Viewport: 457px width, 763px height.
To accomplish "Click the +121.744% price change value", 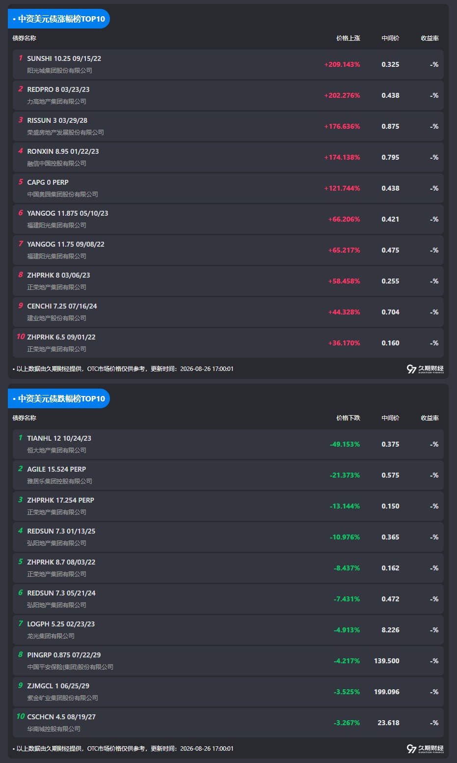I will [x=342, y=188].
